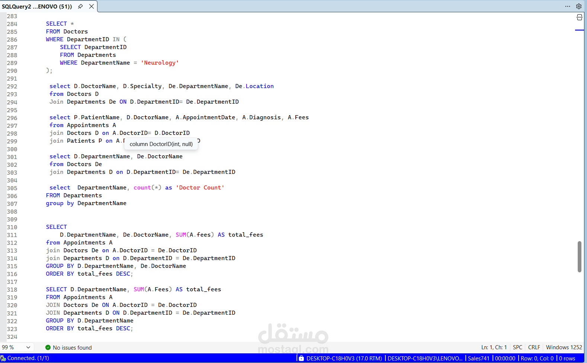Toggle the SPC indentation indicator

coord(517,347)
